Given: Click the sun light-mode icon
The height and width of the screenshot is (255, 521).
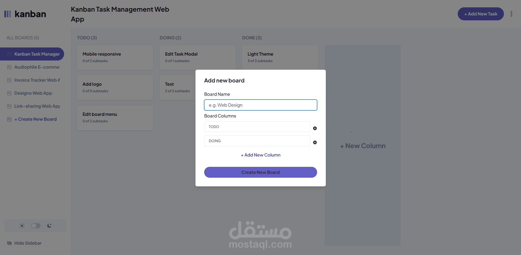Looking at the screenshot, I should point(22,226).
